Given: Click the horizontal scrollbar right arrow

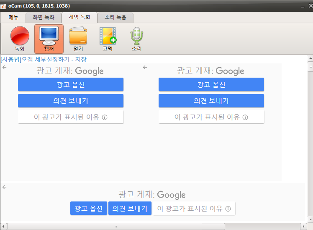Looking at the screenshot, I should click(303, 227).
